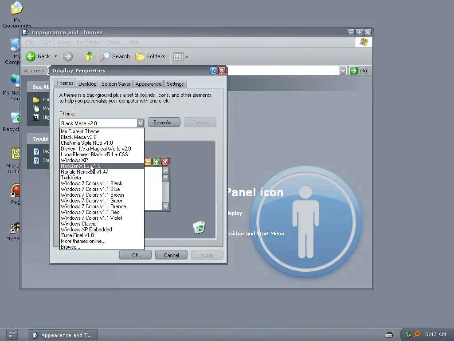
Task: Open the Help menu
Action: [x=133, y=42]
